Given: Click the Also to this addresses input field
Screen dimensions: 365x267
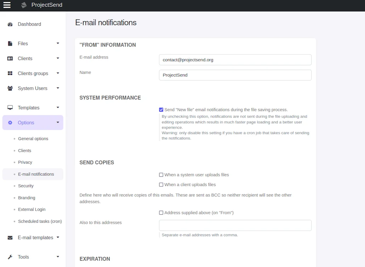Looking at the screenshot, I should tap(235, 225).
